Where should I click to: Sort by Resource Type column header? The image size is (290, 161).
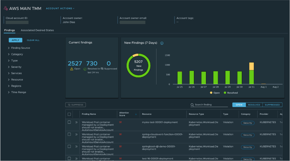[196, 114]
